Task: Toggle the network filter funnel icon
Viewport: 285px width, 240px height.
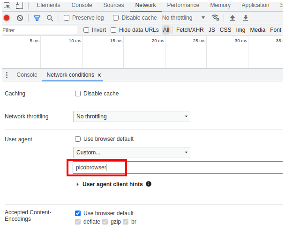Action: [37, 18]
